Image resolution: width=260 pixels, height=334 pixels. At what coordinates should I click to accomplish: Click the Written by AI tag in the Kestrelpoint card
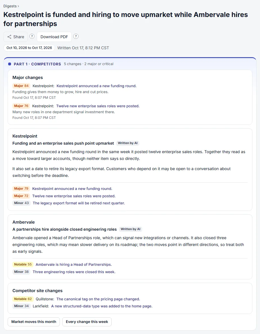coord(127,143)
